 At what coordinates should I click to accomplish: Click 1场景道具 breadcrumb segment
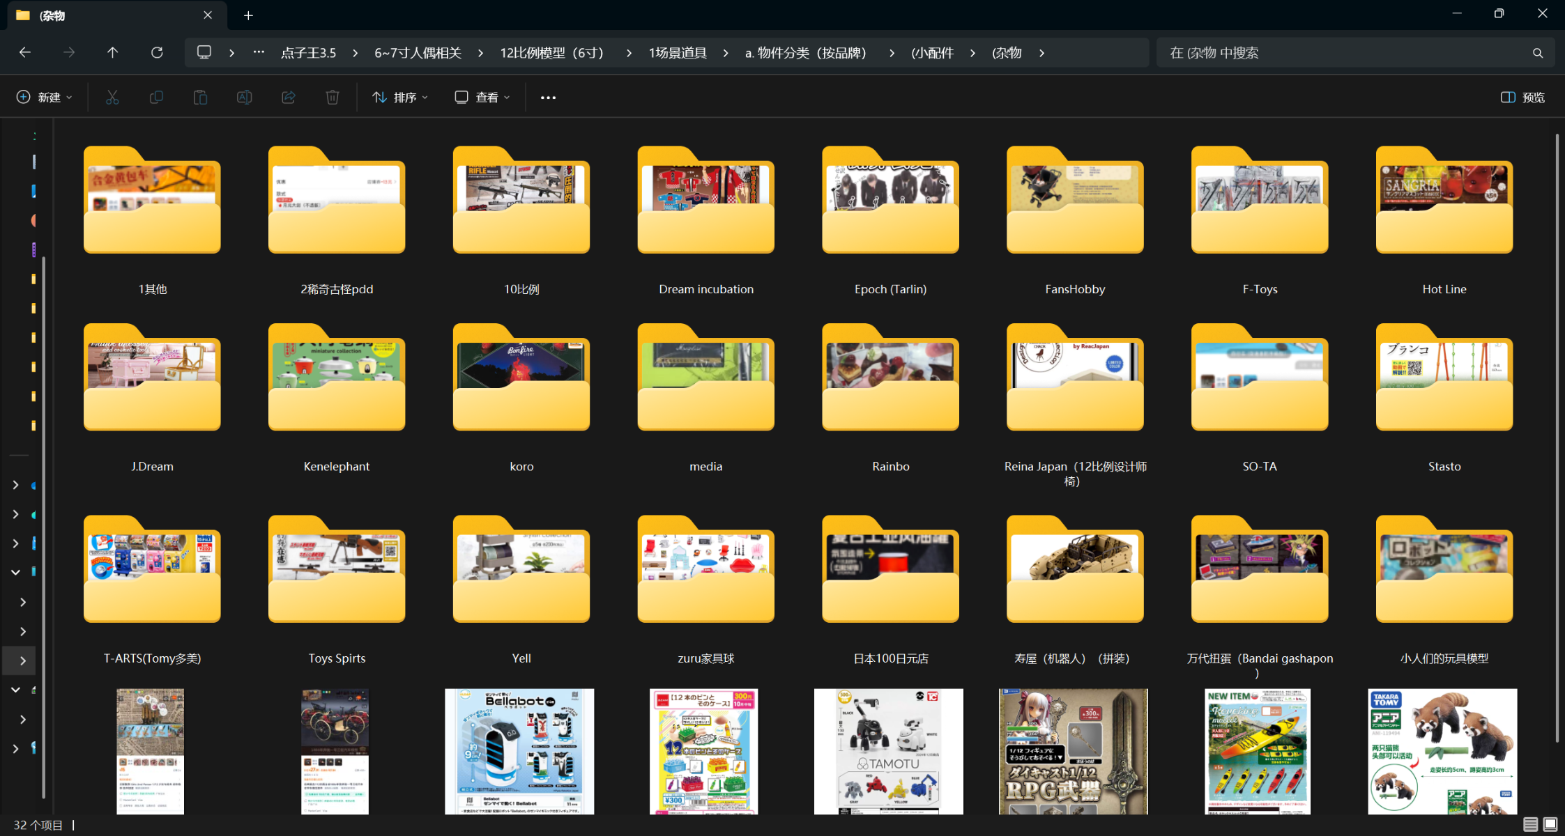tap(678, 53)
